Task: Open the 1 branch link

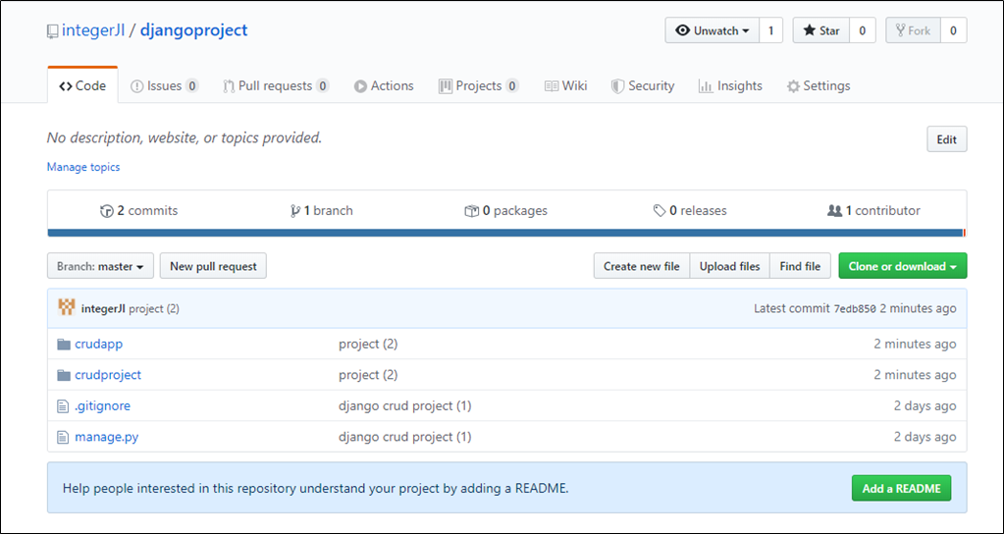Action: pos(322,211)
